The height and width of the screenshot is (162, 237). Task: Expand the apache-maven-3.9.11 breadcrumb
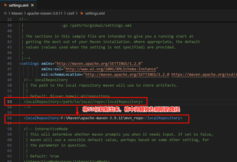45,13
